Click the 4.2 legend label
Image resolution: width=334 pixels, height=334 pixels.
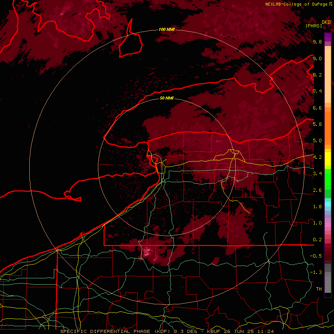(x=317, y=157)
